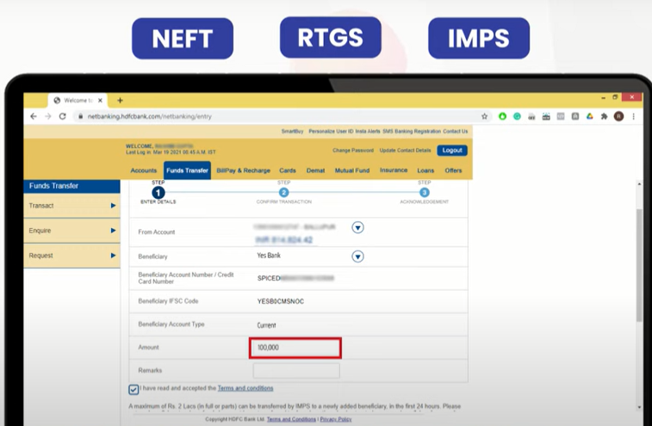
Task: Open the SmartBuy link
Action: tap(292, 132)
